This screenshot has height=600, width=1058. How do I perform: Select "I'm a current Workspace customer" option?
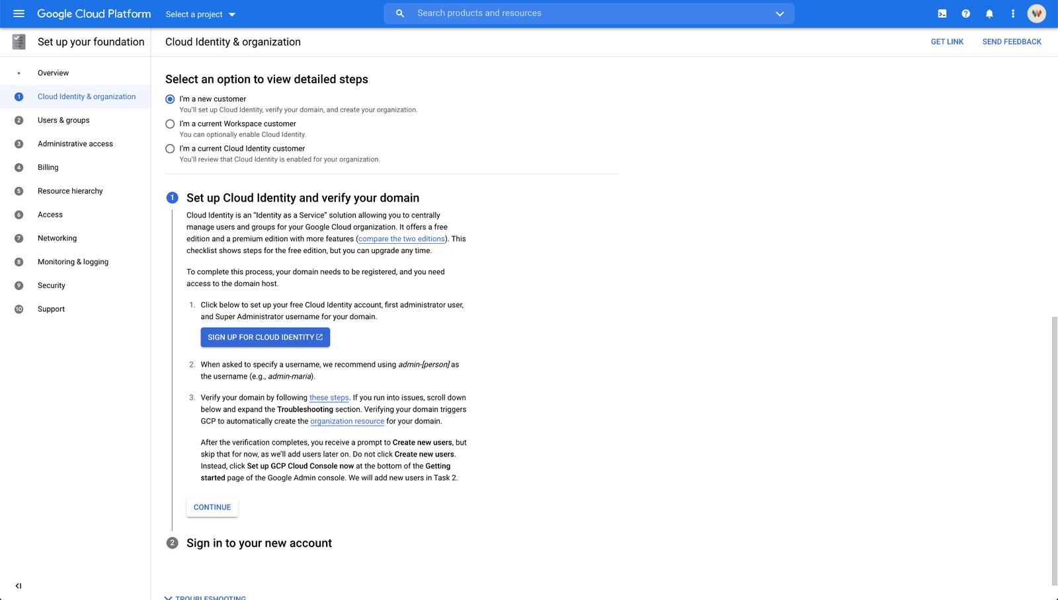click(x=170, y=124)
